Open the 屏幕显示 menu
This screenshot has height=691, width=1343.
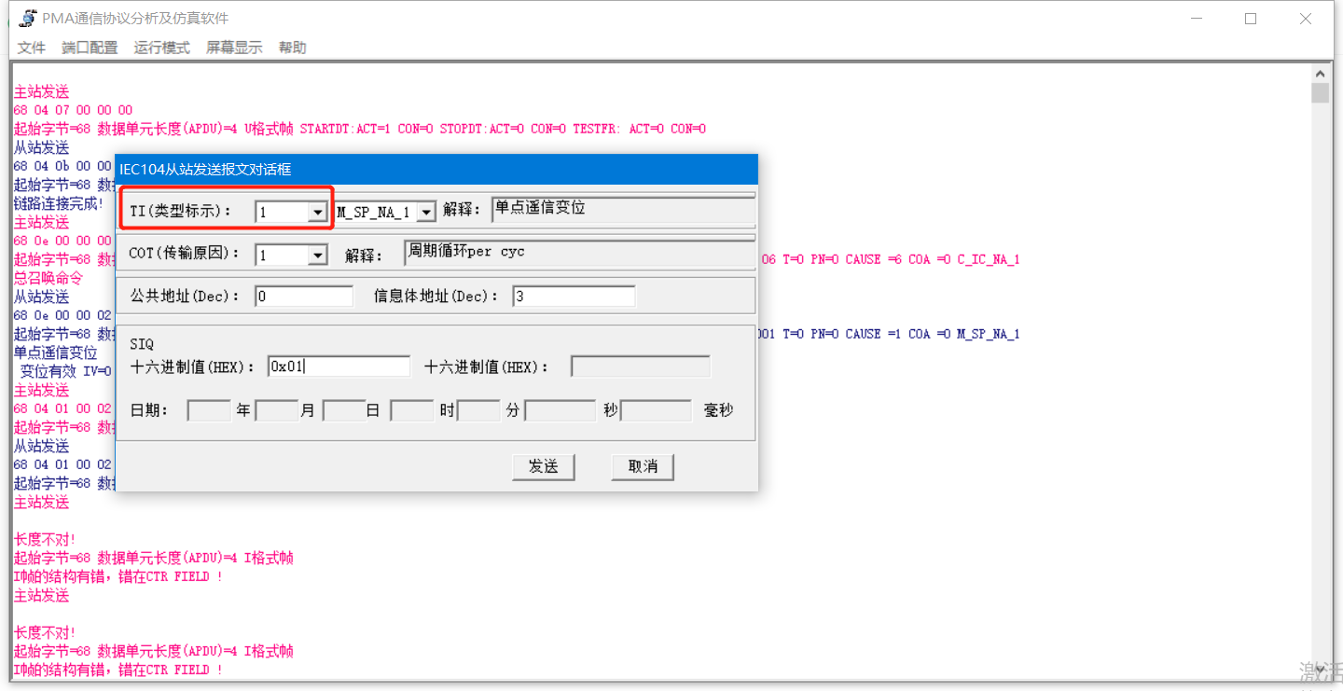coord(234,48)
